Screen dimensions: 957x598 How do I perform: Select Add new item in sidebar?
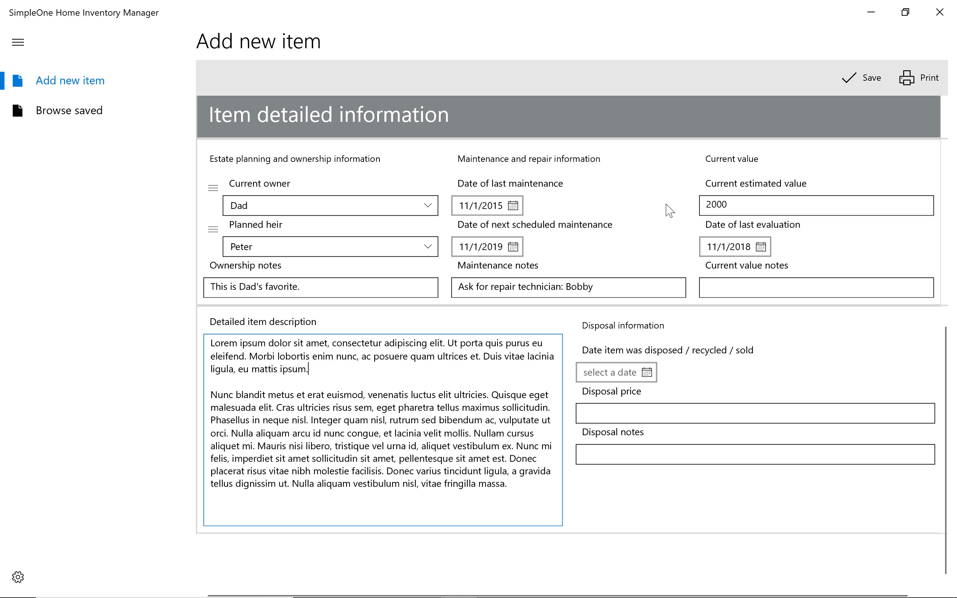point(70,81)
